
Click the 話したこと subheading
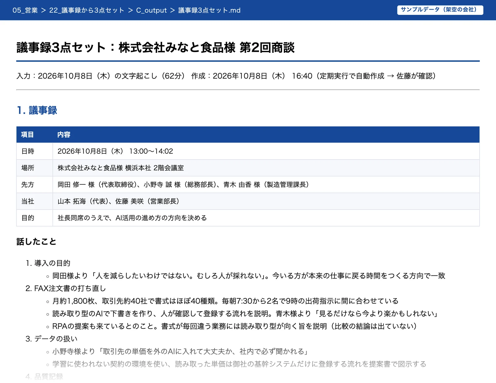(x=36, y=242)
